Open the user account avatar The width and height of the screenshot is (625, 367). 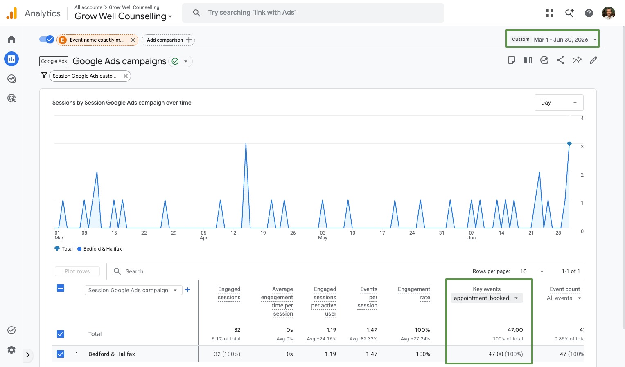609,13
